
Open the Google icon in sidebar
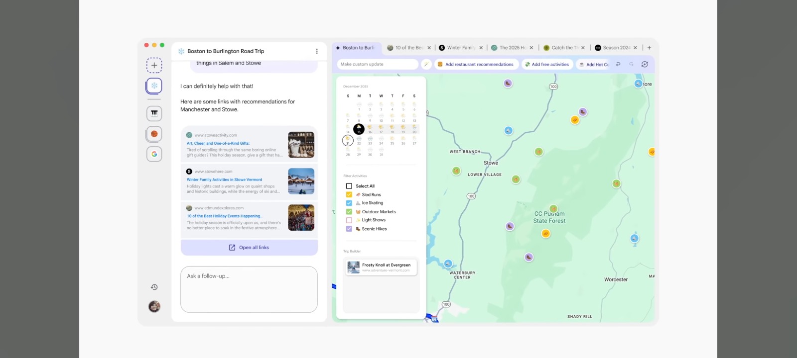154,154
